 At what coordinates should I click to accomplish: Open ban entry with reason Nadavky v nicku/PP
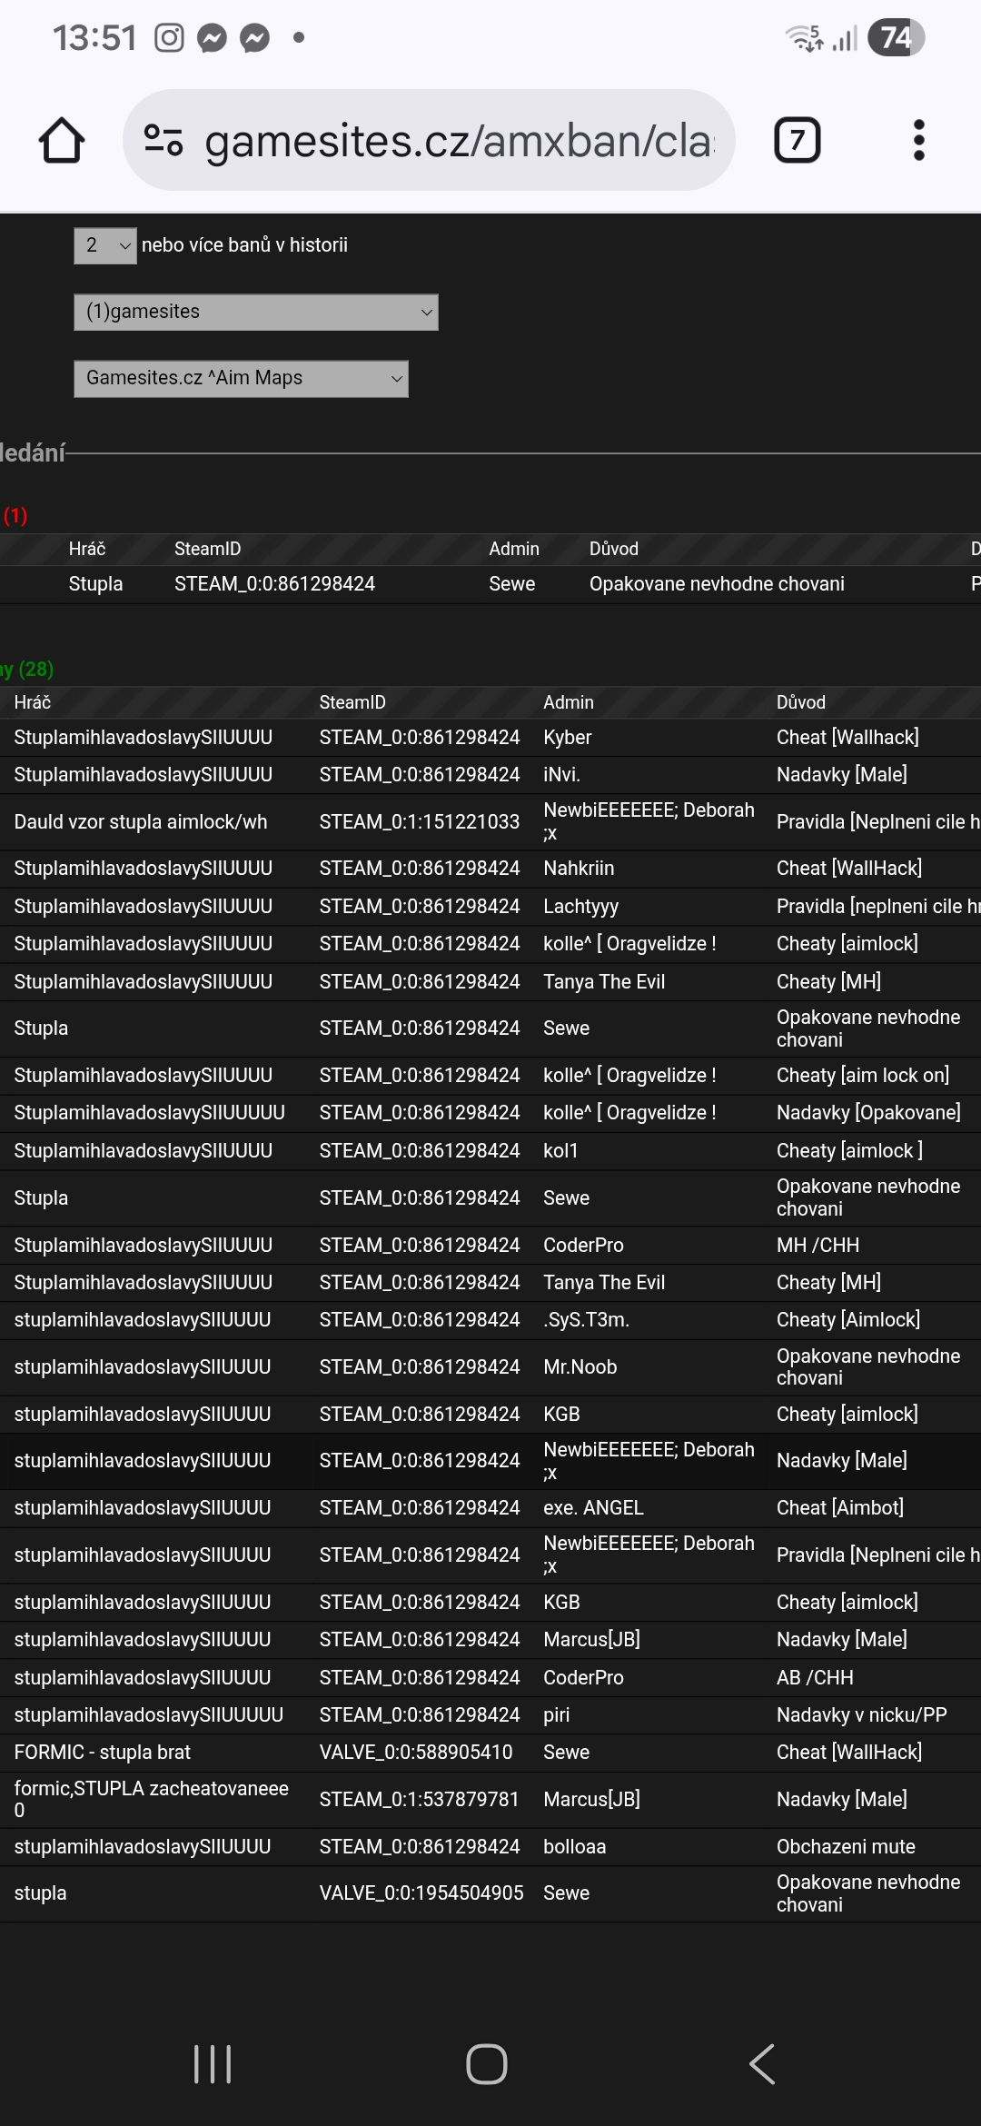(x=861, y=1714)
